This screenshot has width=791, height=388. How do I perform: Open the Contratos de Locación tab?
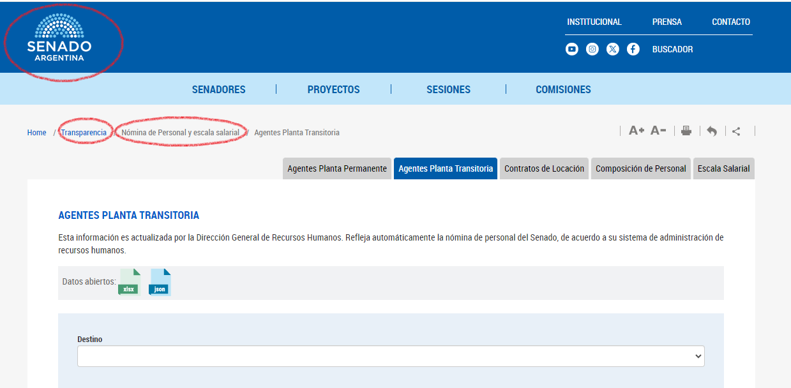point(544,168)
